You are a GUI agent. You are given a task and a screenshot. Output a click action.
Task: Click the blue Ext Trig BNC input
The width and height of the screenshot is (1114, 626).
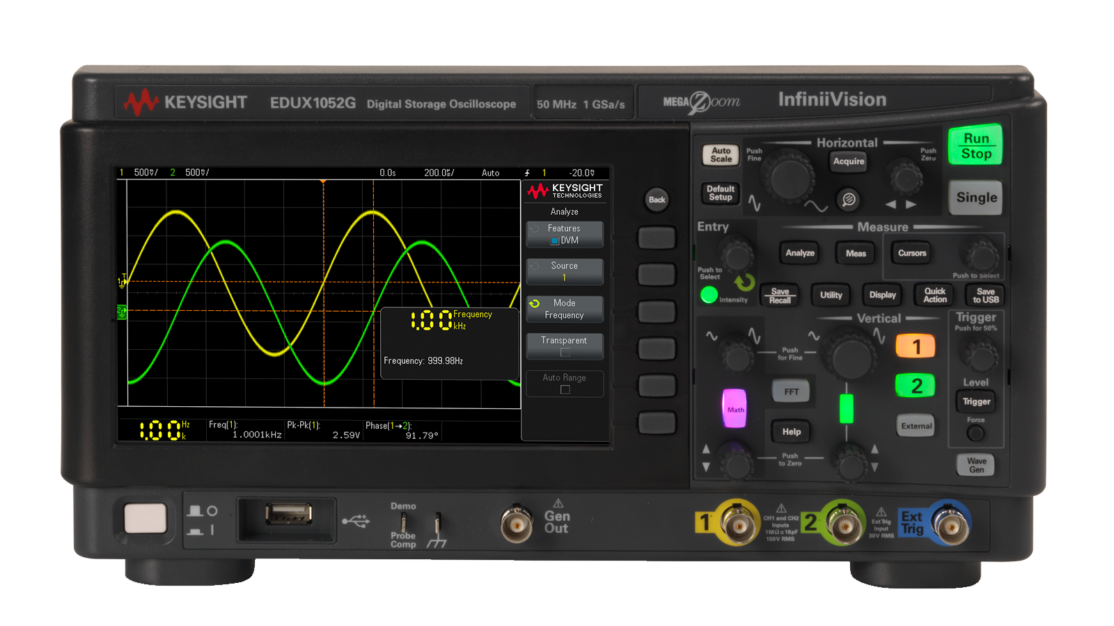[x=950, y=523]
